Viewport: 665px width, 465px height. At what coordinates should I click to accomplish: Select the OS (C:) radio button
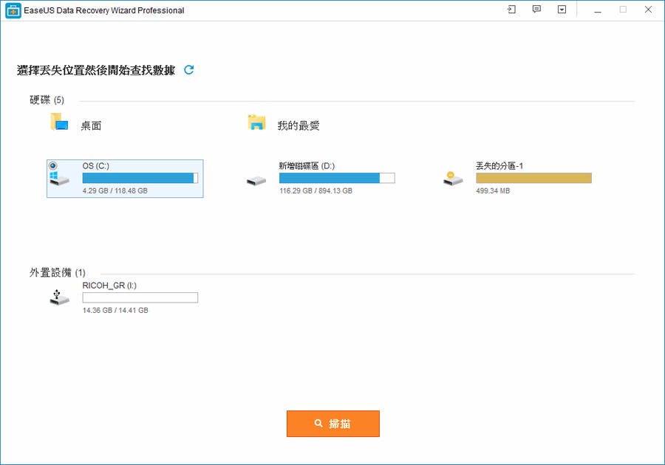point(53,165)
